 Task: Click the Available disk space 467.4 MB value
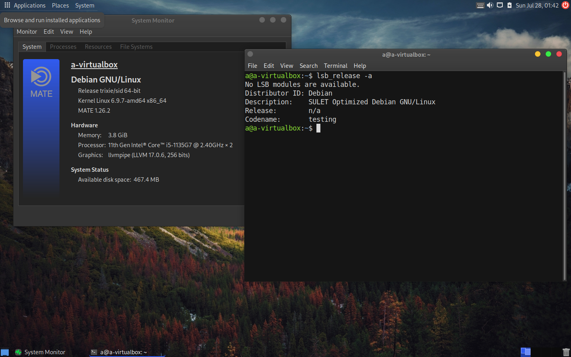[146, 180]
